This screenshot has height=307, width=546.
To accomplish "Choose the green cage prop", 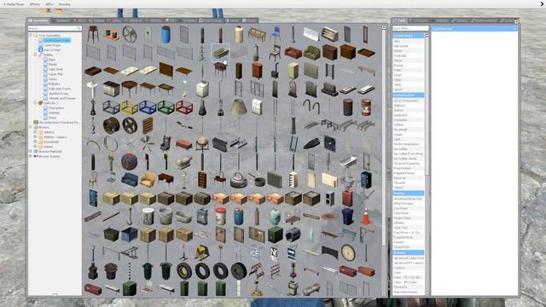I will [x=166, y=107].
